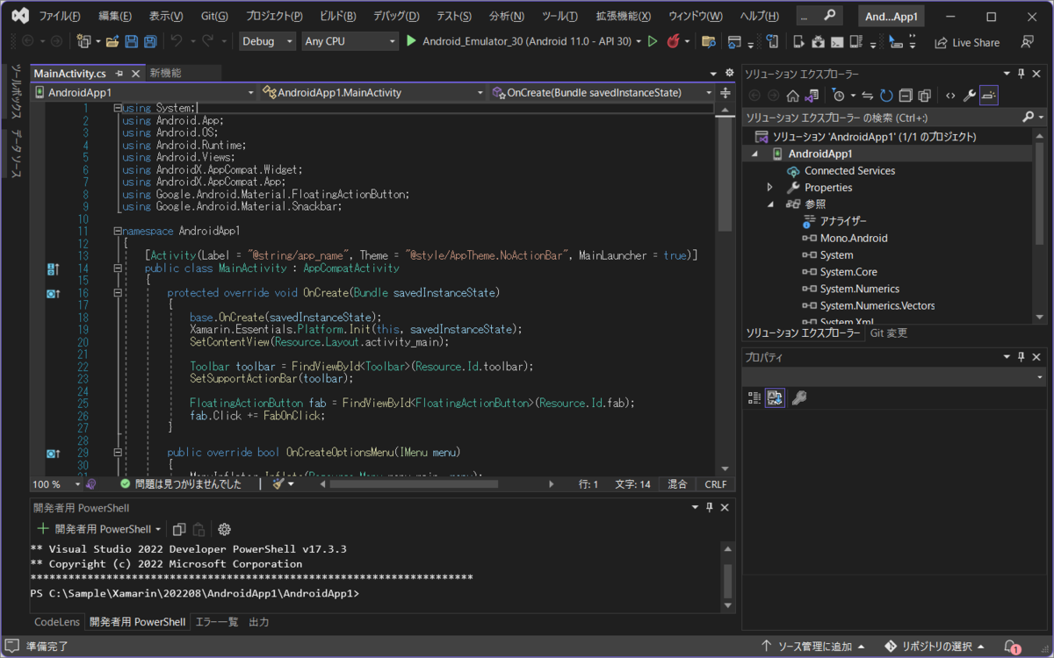Click Refresh icon in Solution Explorer toolbar

click(x=886, y=96)
